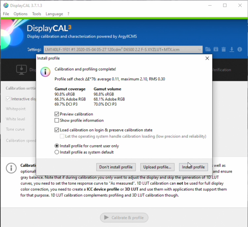Screen dimensions: 248x227
Task: Minimize the DisplayCAL window
Action: [x=210, y=5]
